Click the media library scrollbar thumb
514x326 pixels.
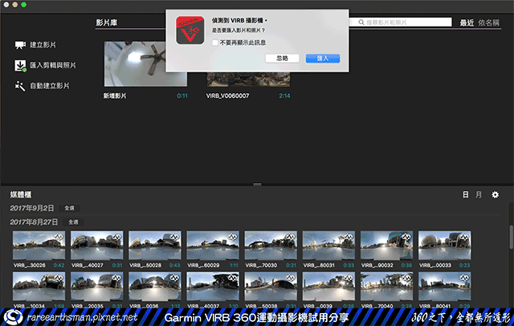pos(511,237)
